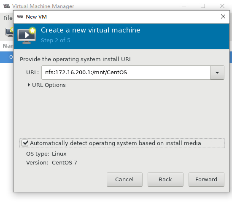Cancel the new VM wizard
The image size is (232, 221).
point(124,179)
